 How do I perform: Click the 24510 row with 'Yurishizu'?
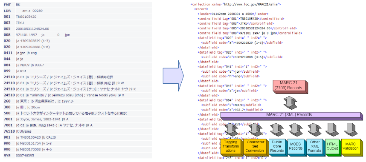pyautogui.click(x=78, y=95)
